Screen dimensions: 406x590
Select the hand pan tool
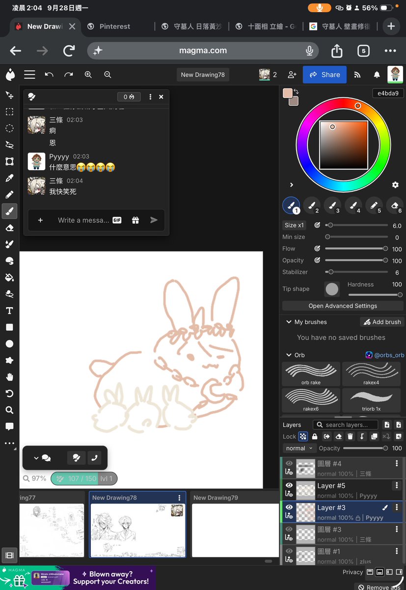click(9, 377)
